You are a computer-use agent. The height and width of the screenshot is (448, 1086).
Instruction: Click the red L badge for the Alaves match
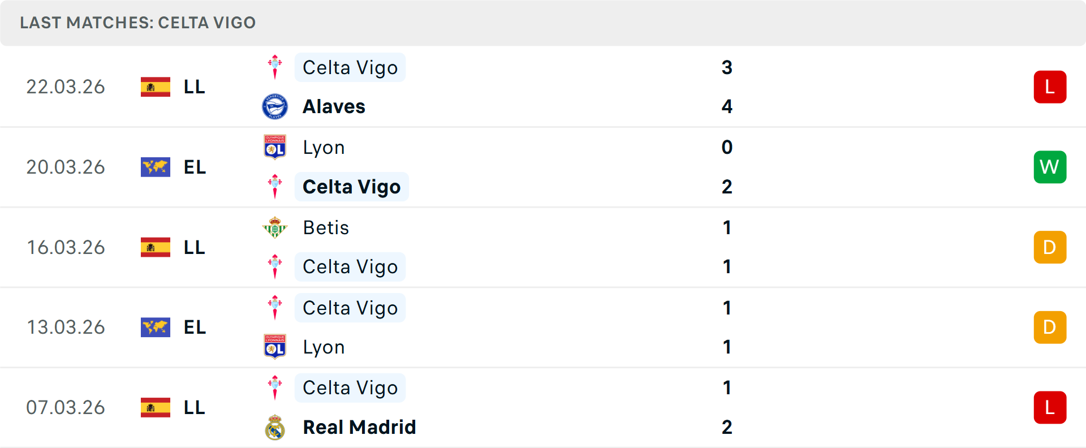click(x=1050, y=87)
